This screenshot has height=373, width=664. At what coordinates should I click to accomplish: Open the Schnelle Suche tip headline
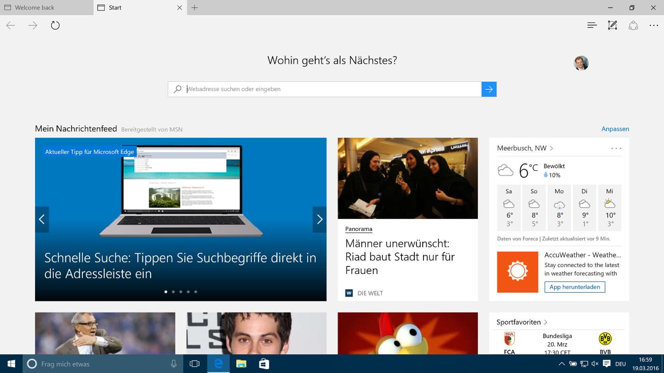pyautogui.click(x=180, y=265)
